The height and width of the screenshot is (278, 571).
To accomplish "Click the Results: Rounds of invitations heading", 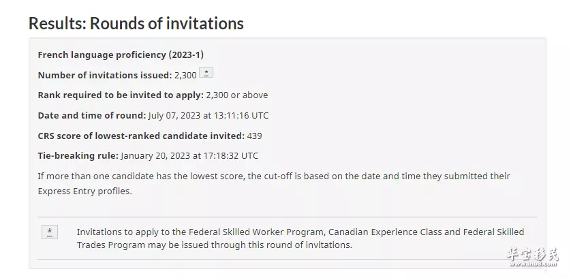I will (136, 23).
